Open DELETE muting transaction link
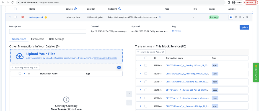The height and width of the screenshot is (111, 259). pos(187,65)
